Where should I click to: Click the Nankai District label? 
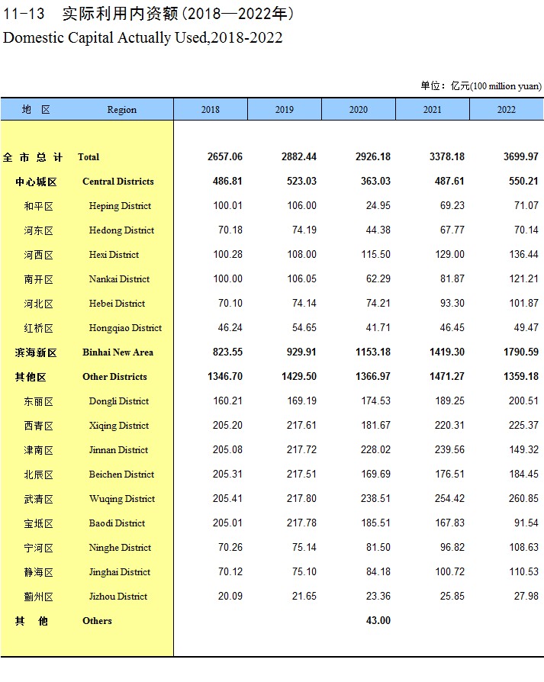pyautogui.click(x=119, y=278)
